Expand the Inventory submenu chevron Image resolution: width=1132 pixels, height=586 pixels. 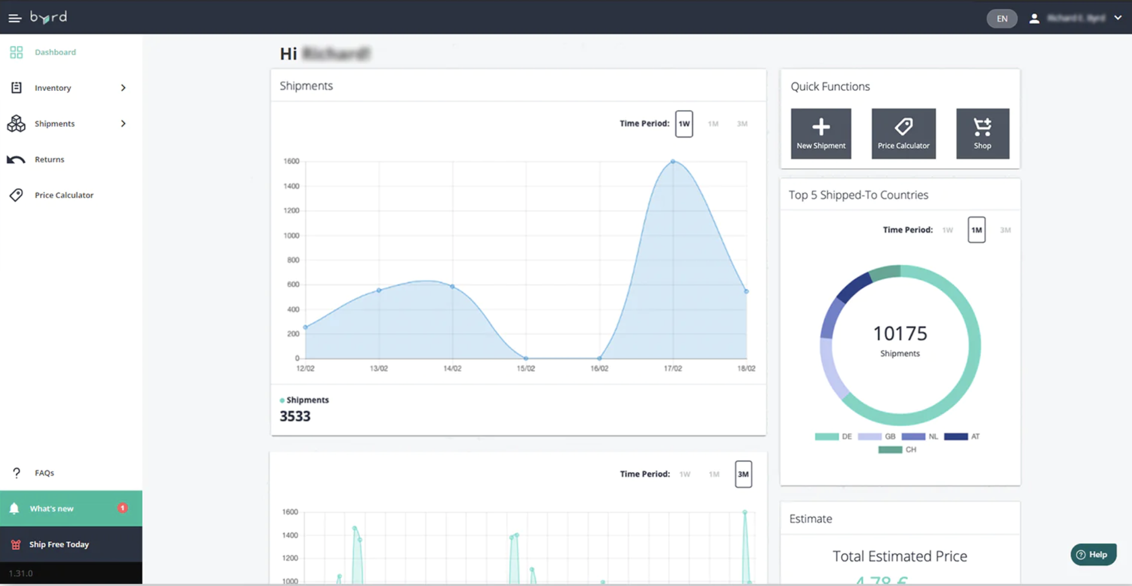click(x=123, y=88)
